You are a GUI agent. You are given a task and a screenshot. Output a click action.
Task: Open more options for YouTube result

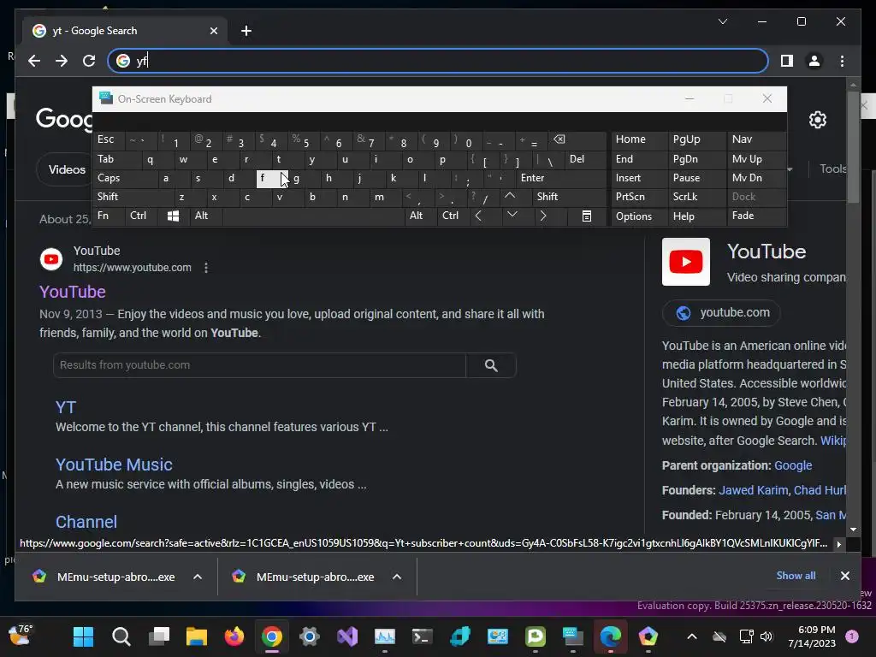click(206, 268)
